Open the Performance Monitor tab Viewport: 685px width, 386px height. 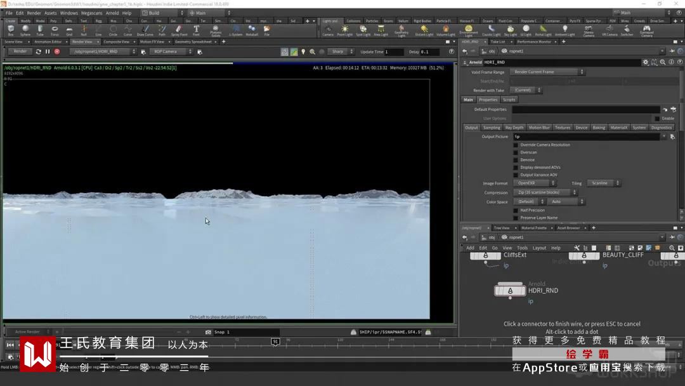534,42
